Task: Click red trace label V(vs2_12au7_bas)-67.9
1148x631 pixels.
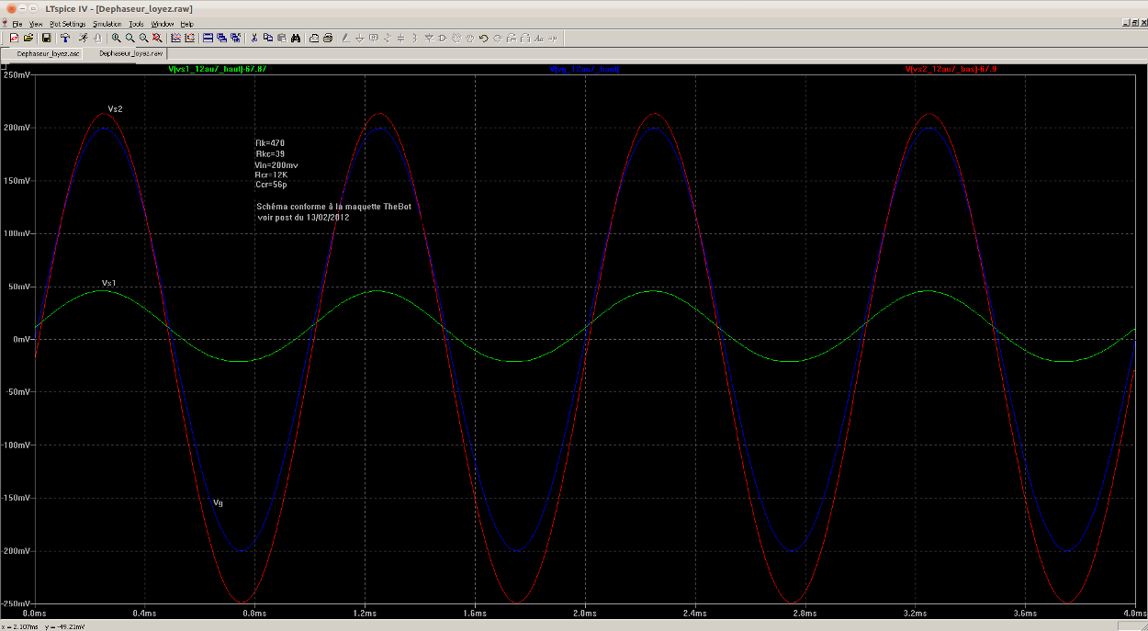Action: tap(951, 70)
